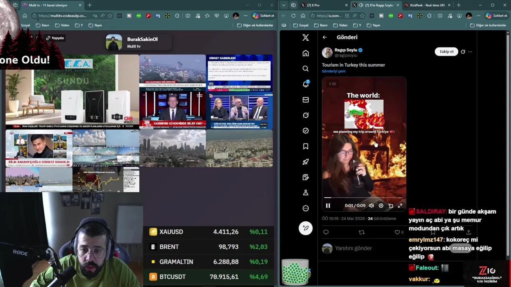This screenshot has width=511, height=287.
Task: Click the 'Sohbet et' Copilot button in the X browser window
Action: pyautogui.click(x=497, y=16)
